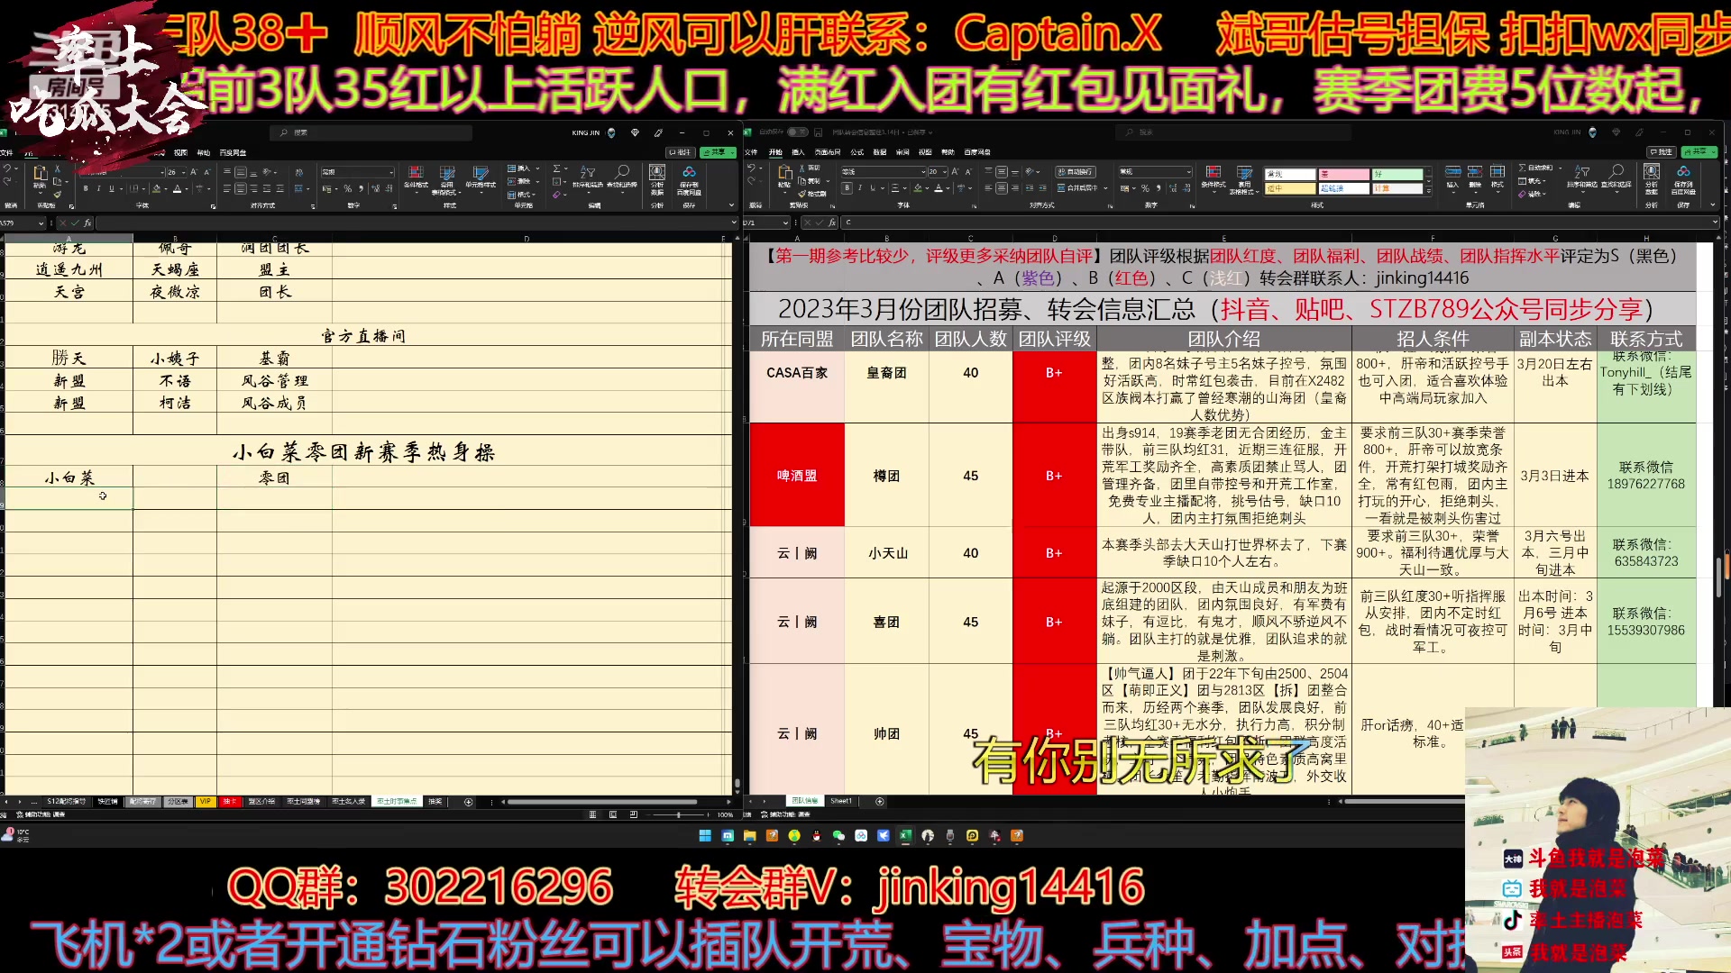
Task: Click Bad style swatch in right Excel
Action: 1344,174
